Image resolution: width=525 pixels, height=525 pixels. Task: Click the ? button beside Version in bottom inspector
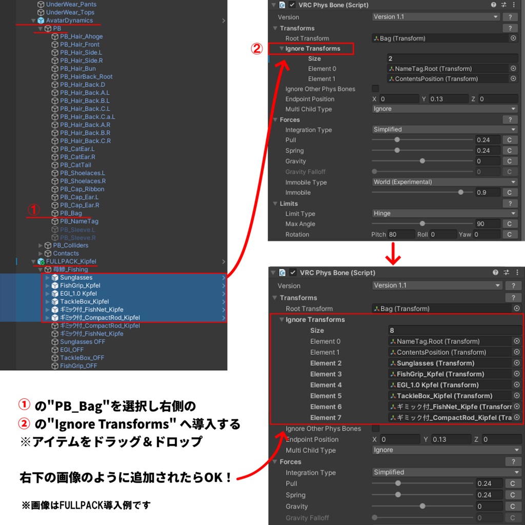513,286
